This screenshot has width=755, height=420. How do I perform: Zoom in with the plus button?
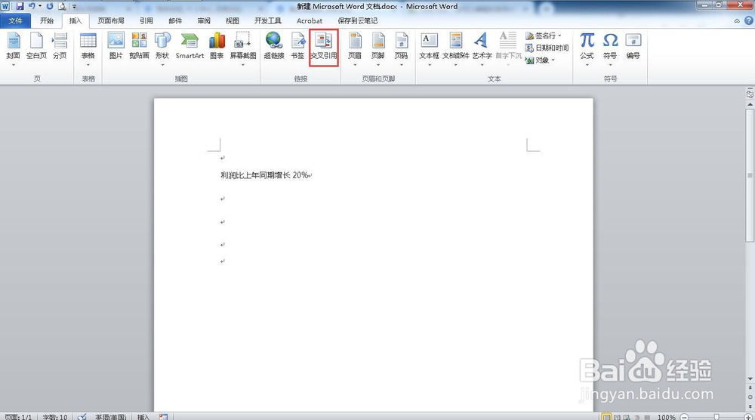pyautogui.click(x=749, y=417)
